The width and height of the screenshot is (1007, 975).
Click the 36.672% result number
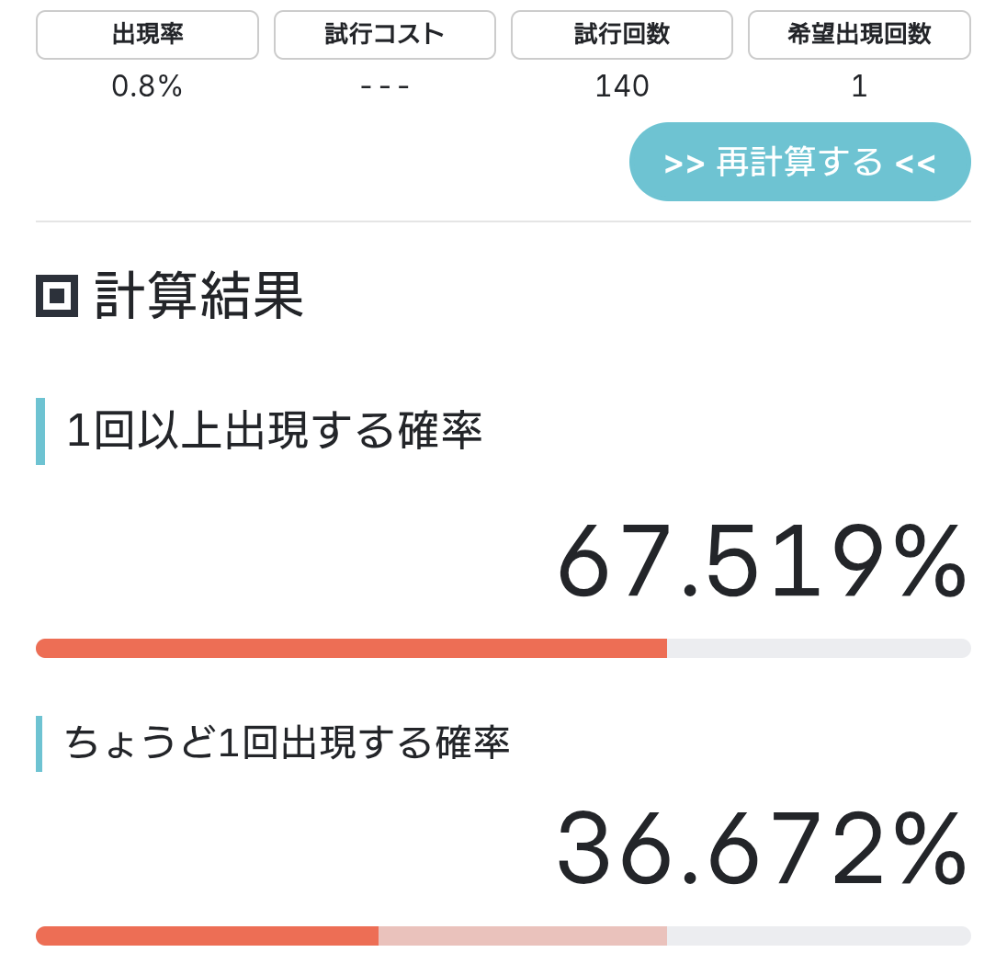tap(762, 848)
